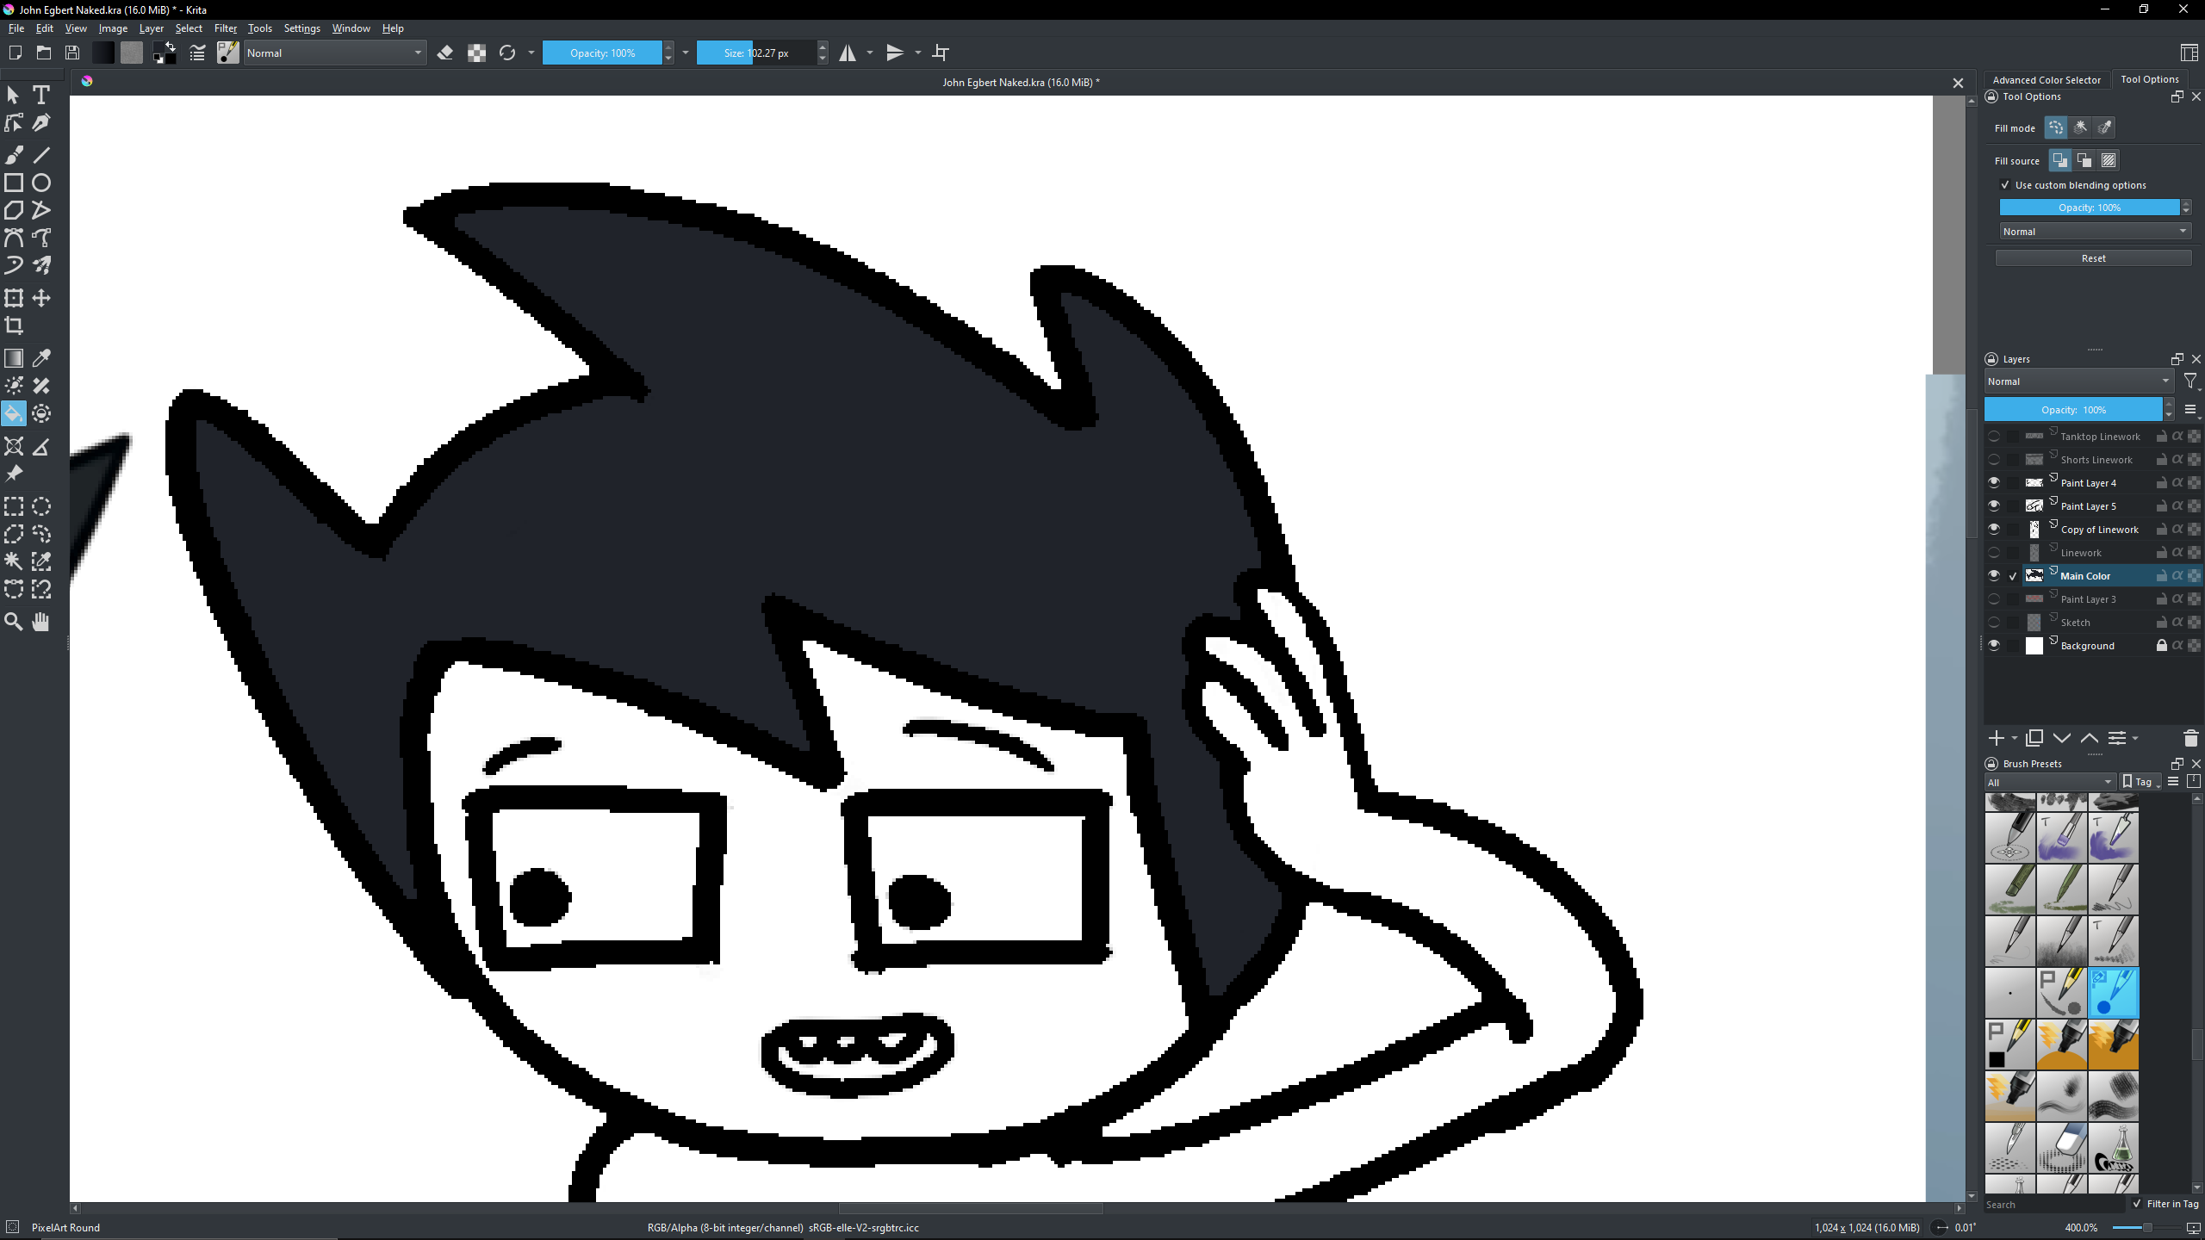Select the Zoom tool

point(14,622)
